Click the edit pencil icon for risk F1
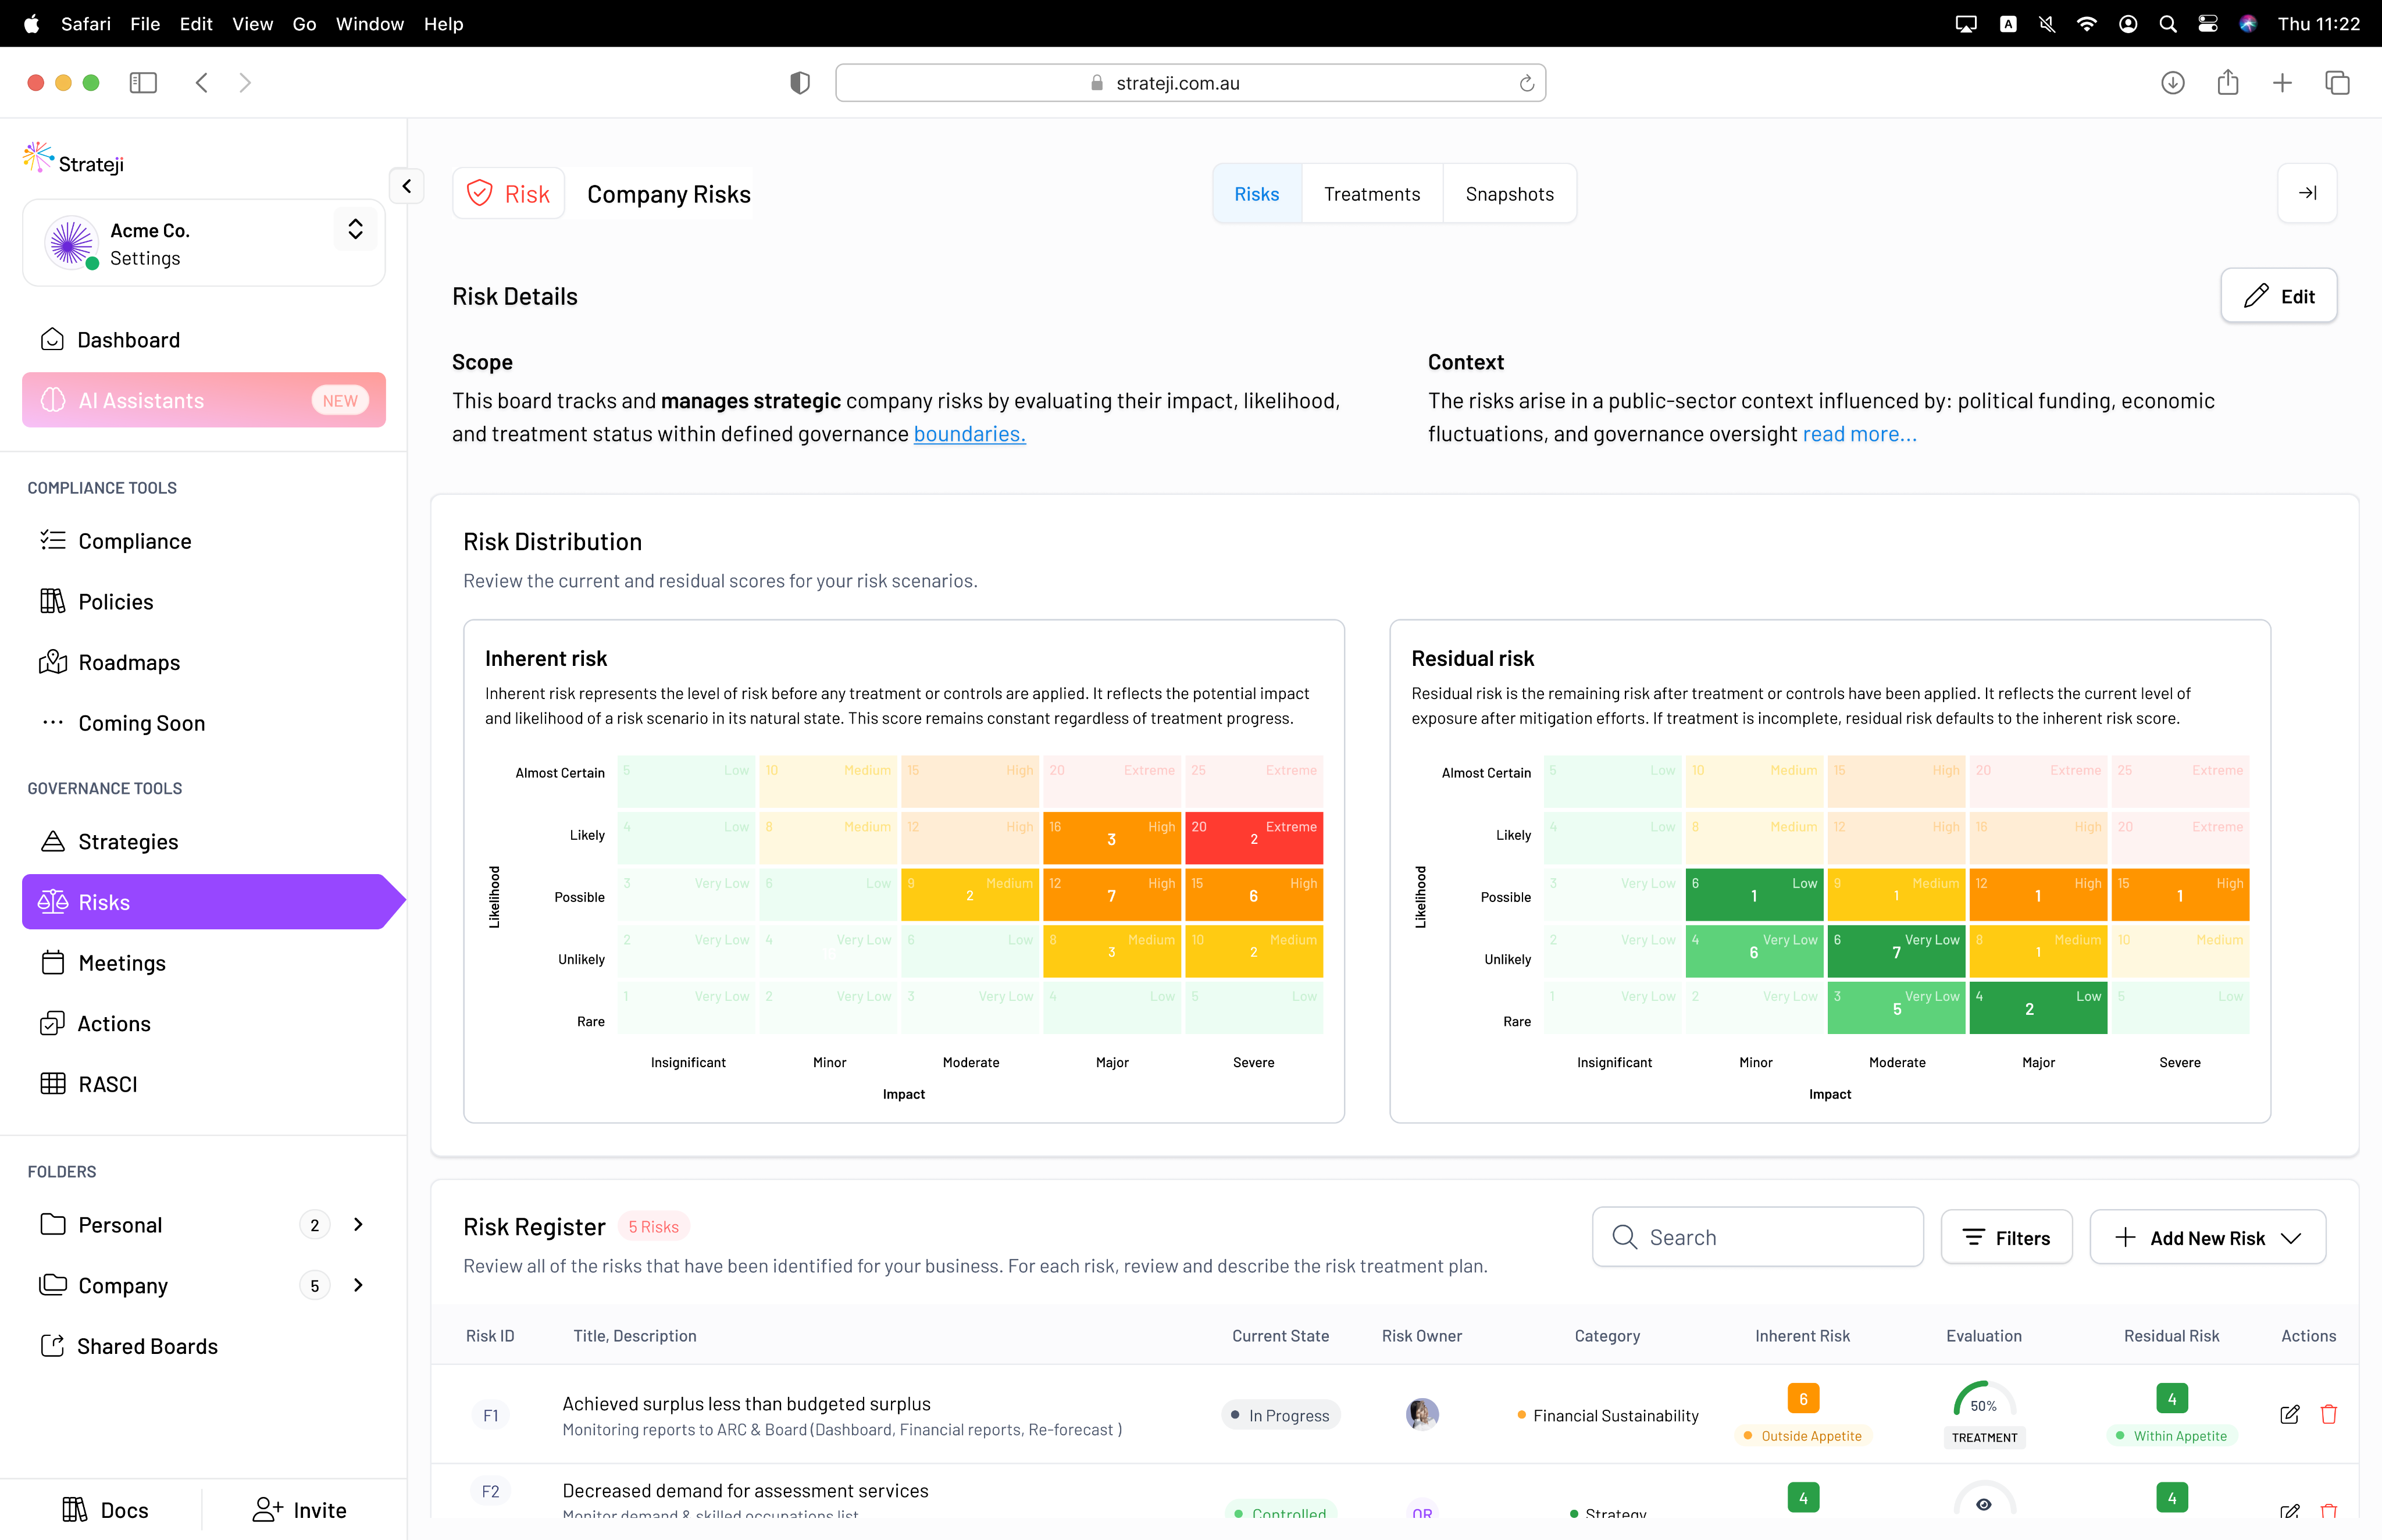The height and width of the screenshot is (1540, 2382). (2289, 1414)
